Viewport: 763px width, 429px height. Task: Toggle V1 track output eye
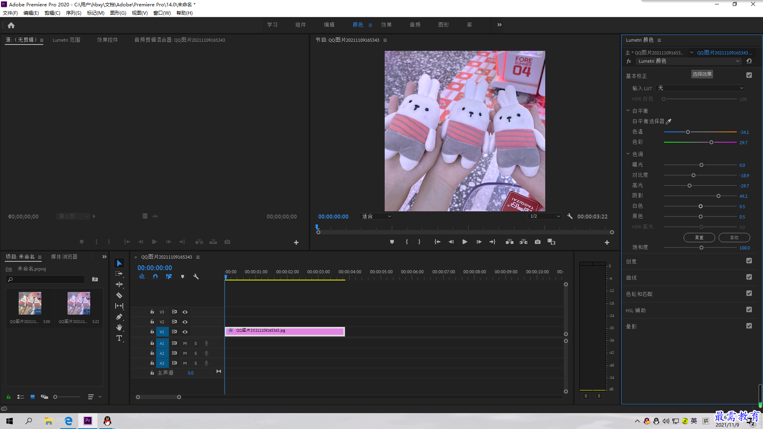click(185, 332)
